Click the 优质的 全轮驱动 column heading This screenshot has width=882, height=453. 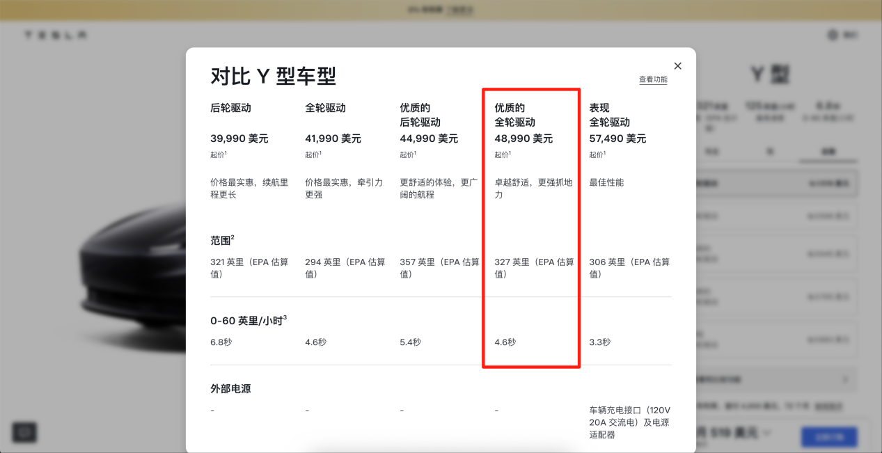tap(514, 115)
